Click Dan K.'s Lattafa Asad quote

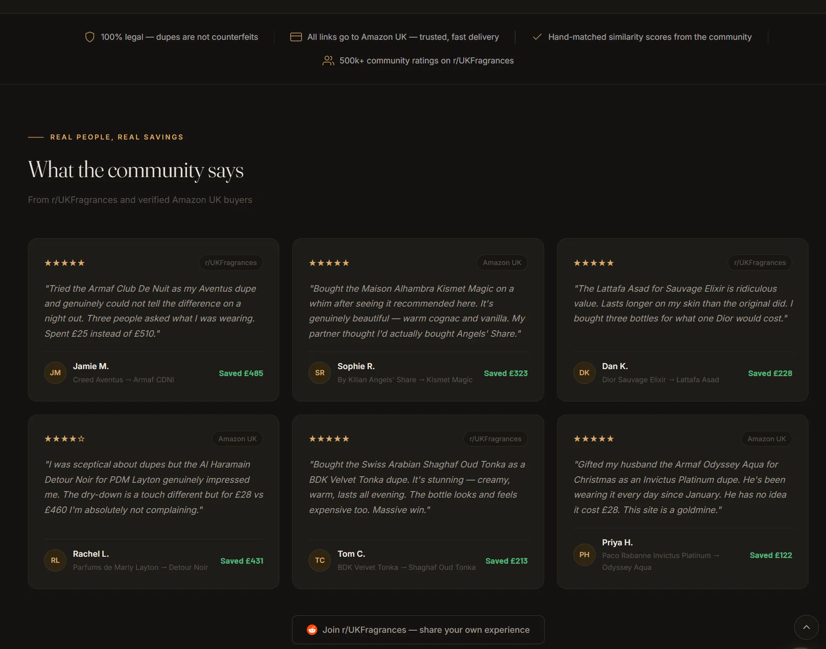tap(683, 304)
